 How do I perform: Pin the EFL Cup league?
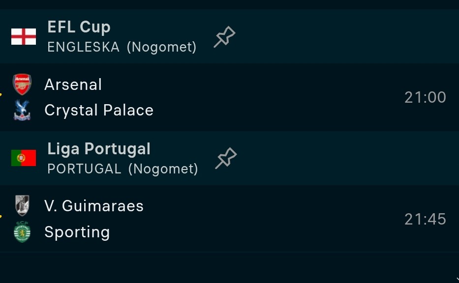coord(224,37)
